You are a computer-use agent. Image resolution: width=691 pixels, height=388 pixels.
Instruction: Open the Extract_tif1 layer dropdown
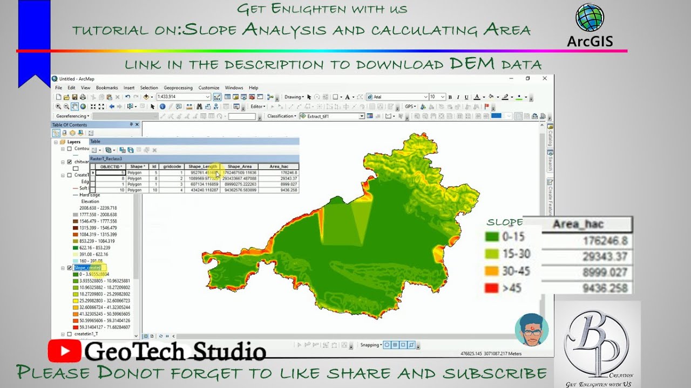tap(362, 116)
